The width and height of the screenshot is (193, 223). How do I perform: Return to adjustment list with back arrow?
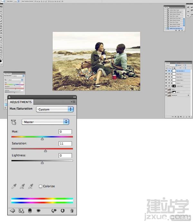[x=12, y=211]
